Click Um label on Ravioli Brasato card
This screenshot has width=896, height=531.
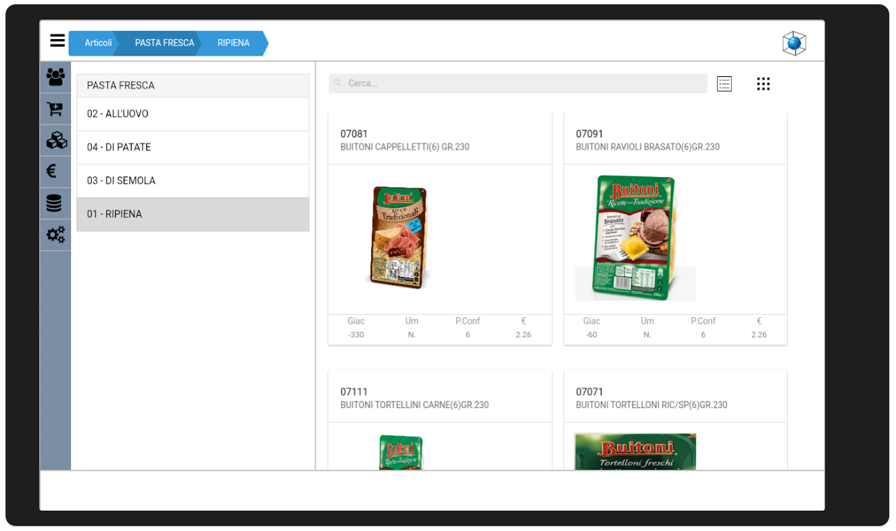coord(647,321)
